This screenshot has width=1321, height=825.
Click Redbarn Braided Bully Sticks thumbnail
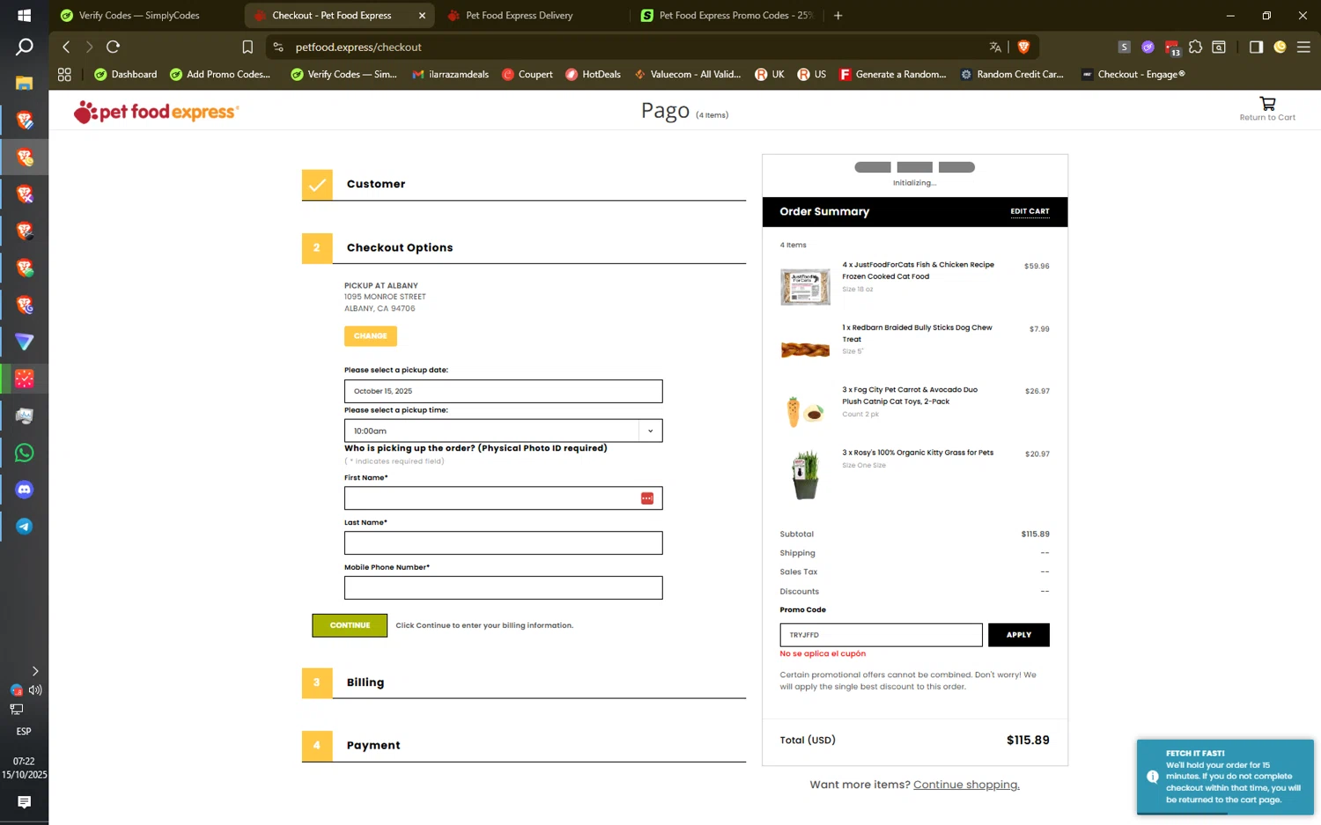pyautogui.click(x=805, y=350)
